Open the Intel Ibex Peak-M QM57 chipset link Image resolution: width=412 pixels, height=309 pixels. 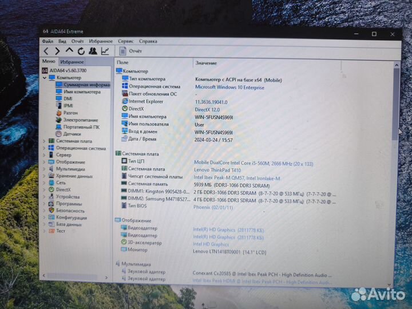237,178
